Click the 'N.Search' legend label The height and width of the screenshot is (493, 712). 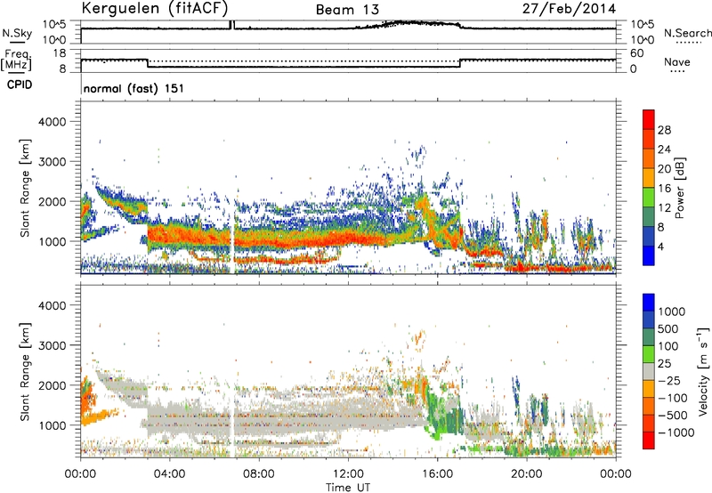pos(687,33)
